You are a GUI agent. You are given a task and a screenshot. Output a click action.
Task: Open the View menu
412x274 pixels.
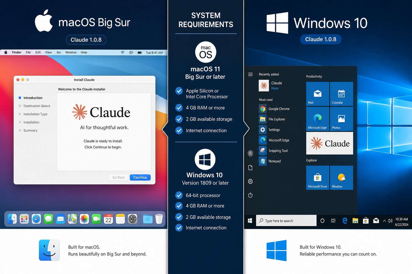point(49,52)
